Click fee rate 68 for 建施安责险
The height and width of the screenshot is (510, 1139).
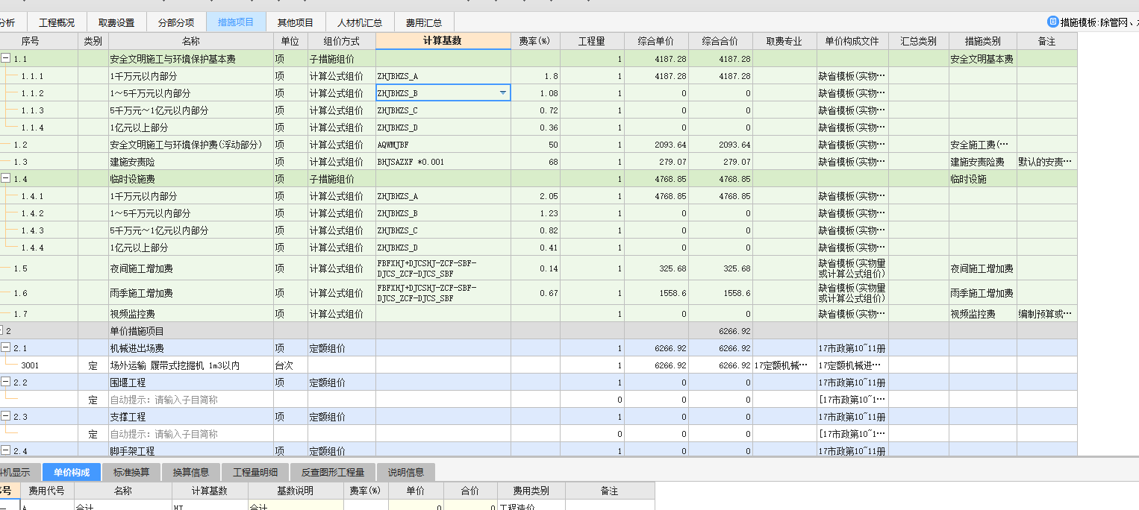(535, 162)
